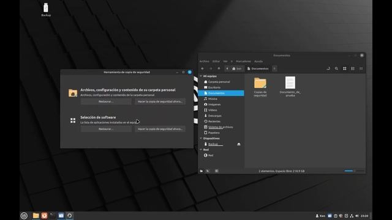392x220 pixels.
Task: Toggle location entry icon in toolbar
Action: pyautogui.click(x=328, y=68)
